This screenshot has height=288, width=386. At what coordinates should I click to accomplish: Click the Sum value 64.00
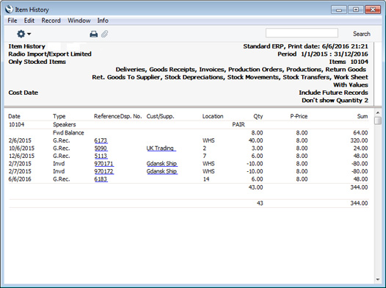click(360, 133)
